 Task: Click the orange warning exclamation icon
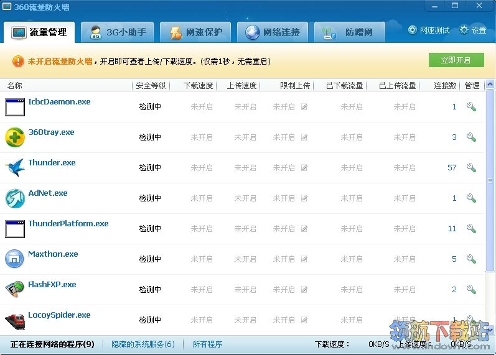click(18, 61)
